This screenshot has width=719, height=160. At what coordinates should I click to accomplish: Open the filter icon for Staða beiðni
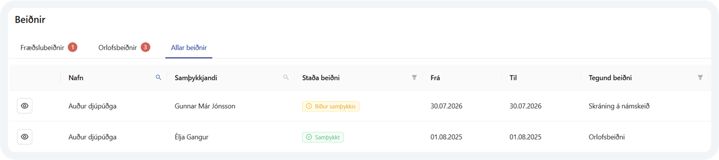coord(414,78)
